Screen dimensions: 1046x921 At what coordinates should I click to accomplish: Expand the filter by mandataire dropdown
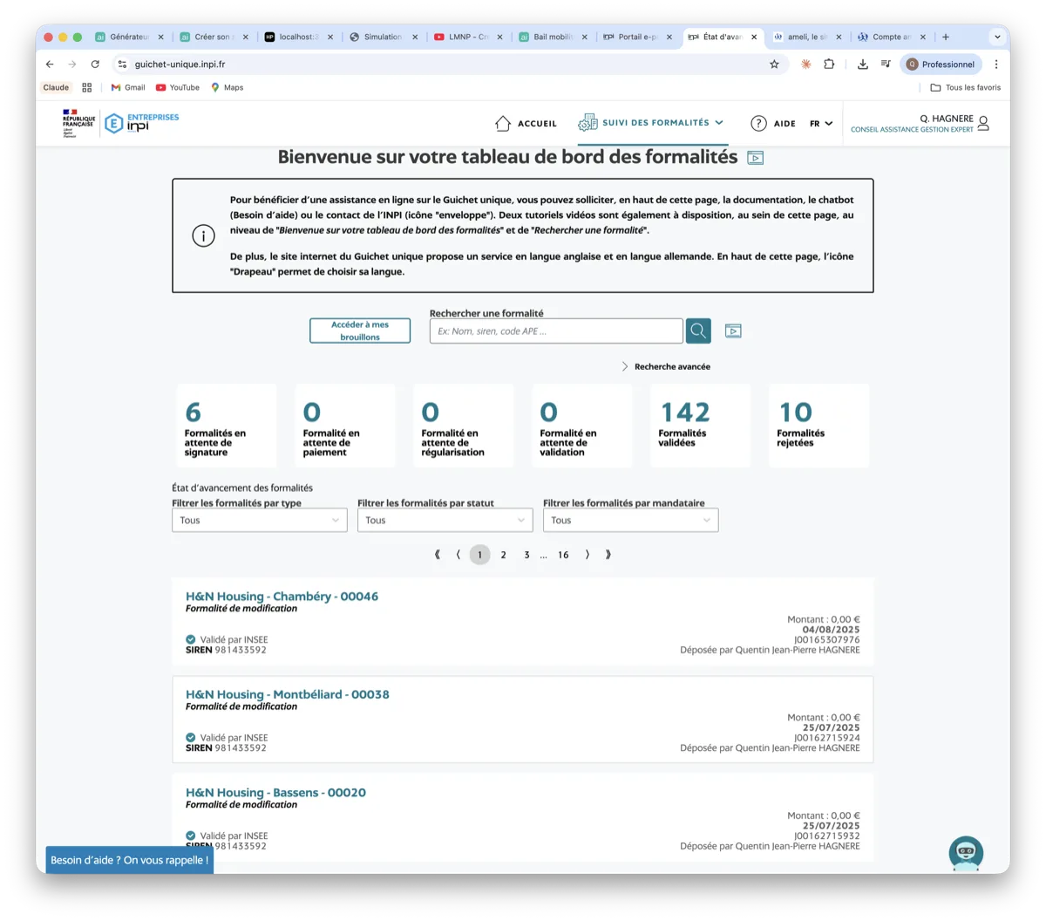click(x=630, y=520)
